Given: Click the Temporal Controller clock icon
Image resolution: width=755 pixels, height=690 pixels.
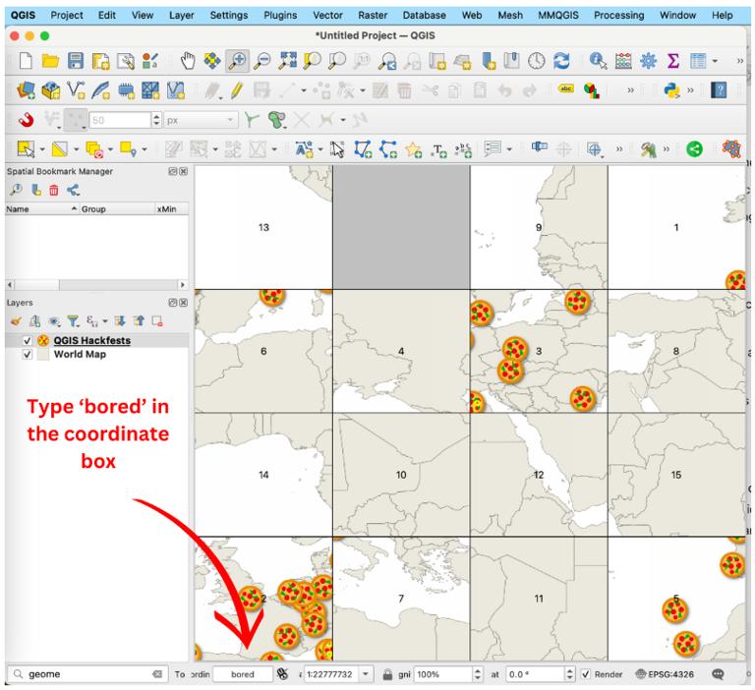Looking at the screenshot, I should (537, 61).
